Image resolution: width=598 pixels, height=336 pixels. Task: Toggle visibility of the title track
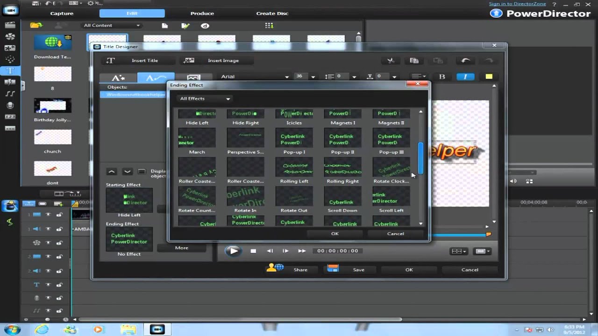click(x=48, y=285)
